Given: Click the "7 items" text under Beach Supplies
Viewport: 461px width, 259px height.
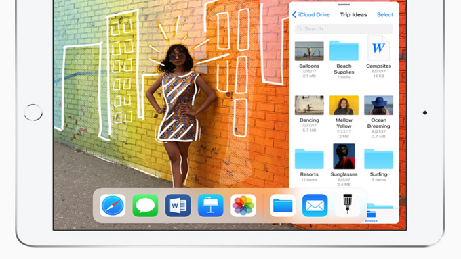Looking at the screenshot, I should coord(344,78).
